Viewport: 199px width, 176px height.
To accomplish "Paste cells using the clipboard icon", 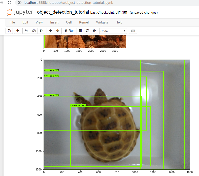I will pyautogui.click(x=42, y=31).
